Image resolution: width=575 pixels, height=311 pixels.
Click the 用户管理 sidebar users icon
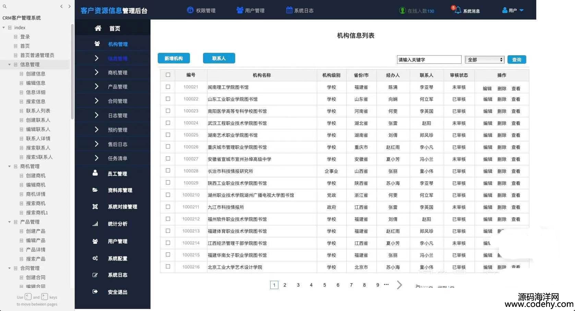[95, 241]
